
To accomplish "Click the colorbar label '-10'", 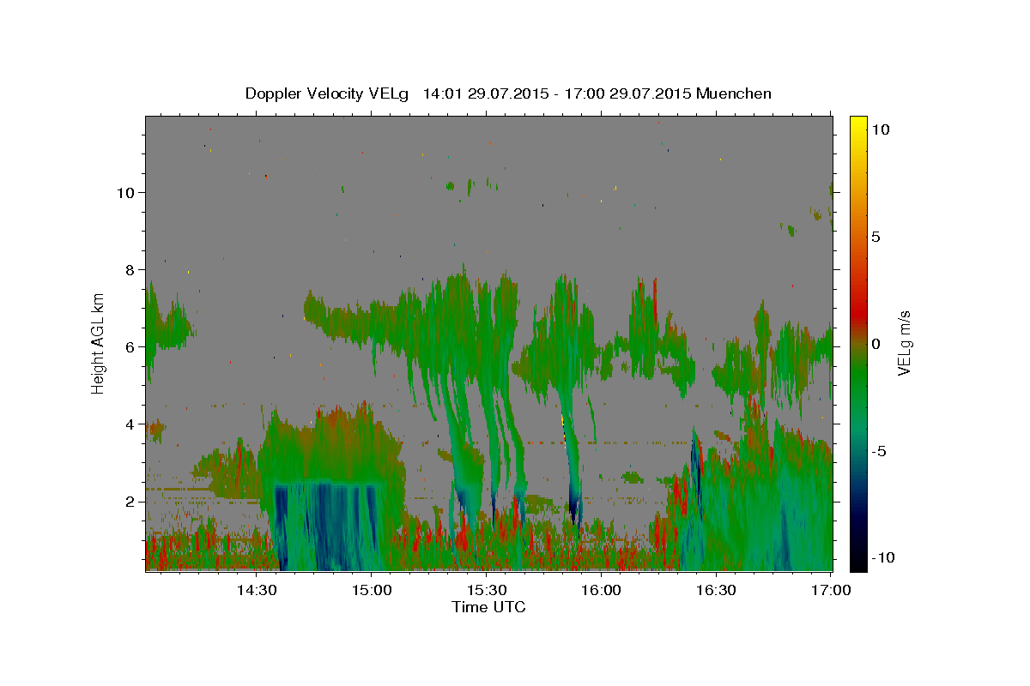I will pos(882,557).
